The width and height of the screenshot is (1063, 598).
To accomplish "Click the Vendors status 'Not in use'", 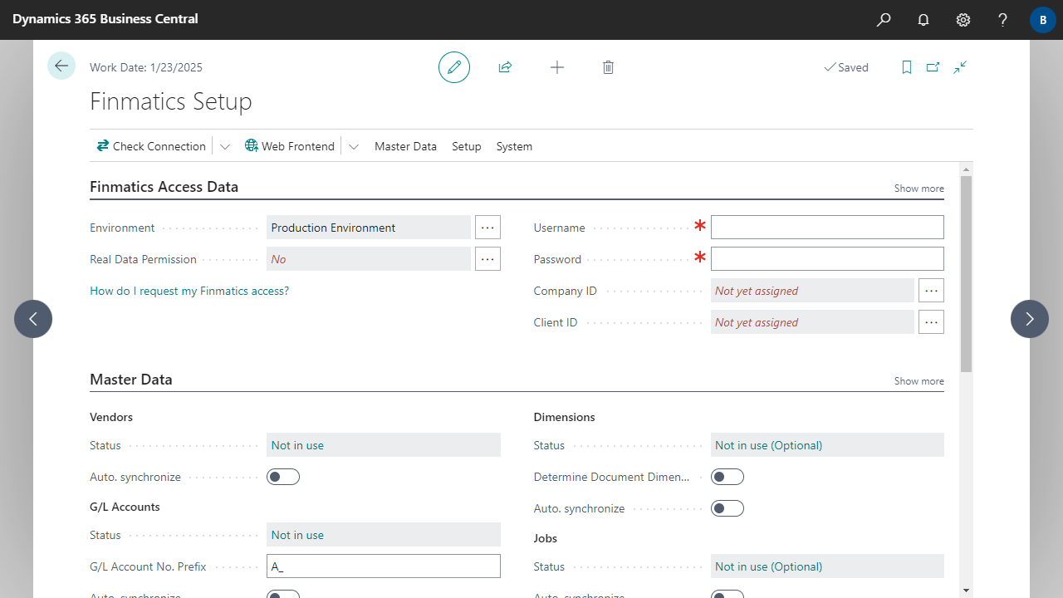I will click(384, 445).
